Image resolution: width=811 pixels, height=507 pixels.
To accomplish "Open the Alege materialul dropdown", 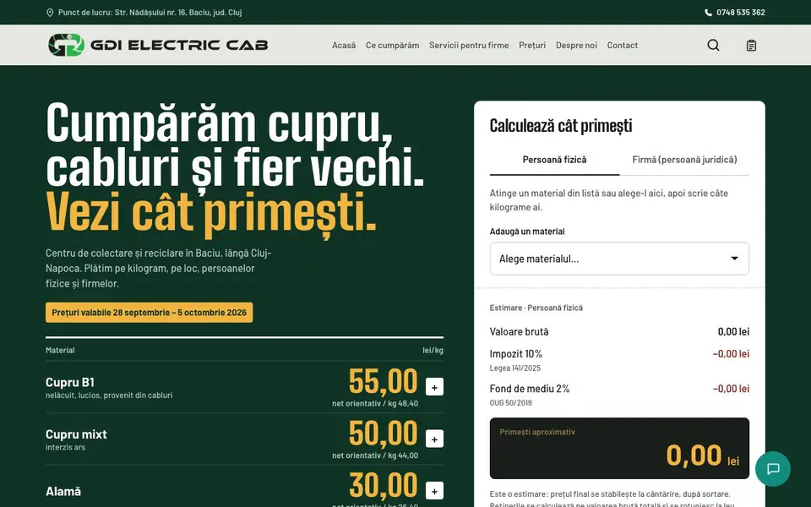I will [x=619, y=259].
